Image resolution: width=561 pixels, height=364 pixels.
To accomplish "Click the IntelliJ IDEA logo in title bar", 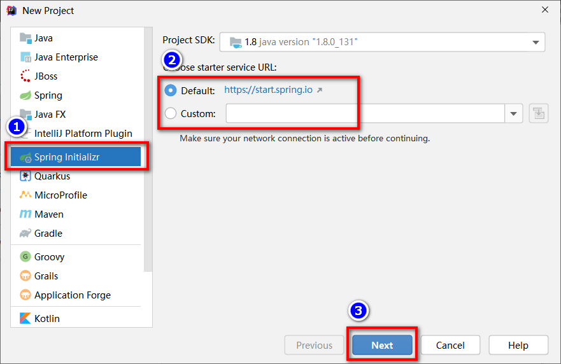I will click(x=11, y=11).
